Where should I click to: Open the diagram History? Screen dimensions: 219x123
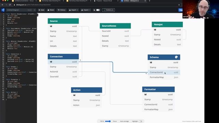click(x=62, y=10)
